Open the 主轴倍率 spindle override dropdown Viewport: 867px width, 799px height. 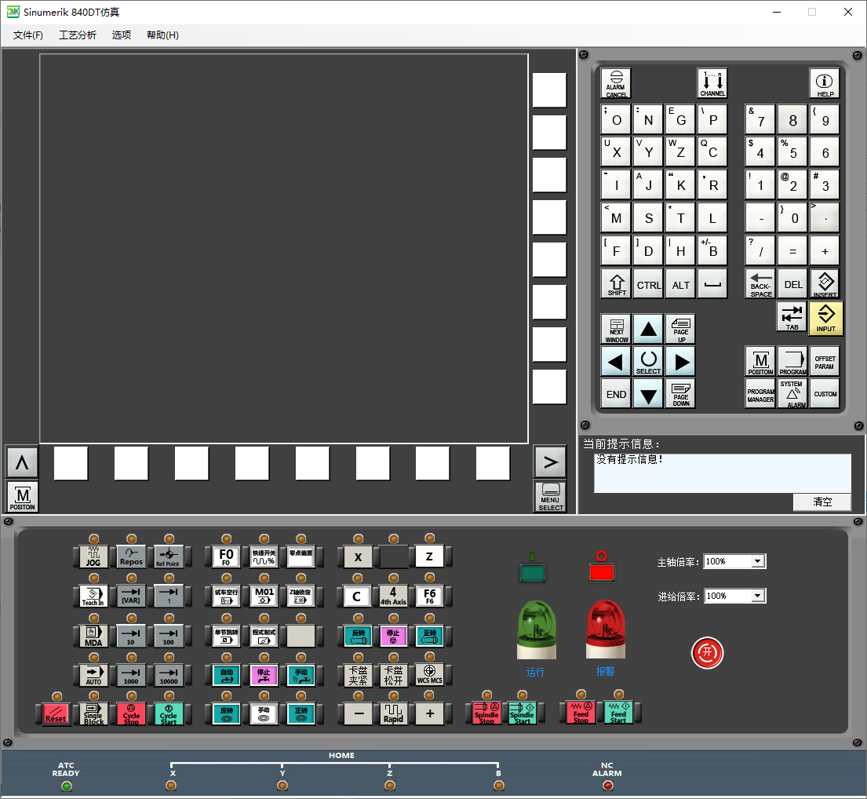click(x=757, y=561)
